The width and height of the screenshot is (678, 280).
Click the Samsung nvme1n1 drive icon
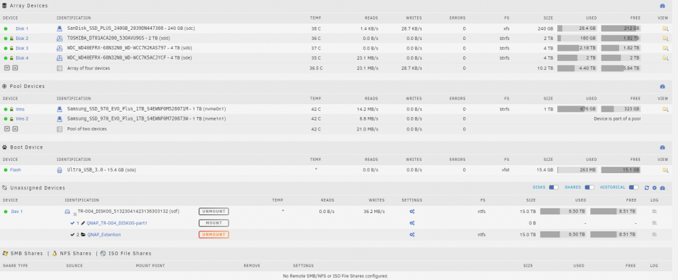pos(60,118)
